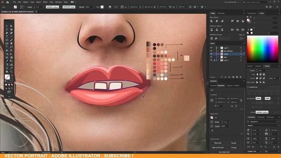Screen dimensions: 281x158
Task: Click the Arrange button in Quick Actions
Action: pos(234,147)
